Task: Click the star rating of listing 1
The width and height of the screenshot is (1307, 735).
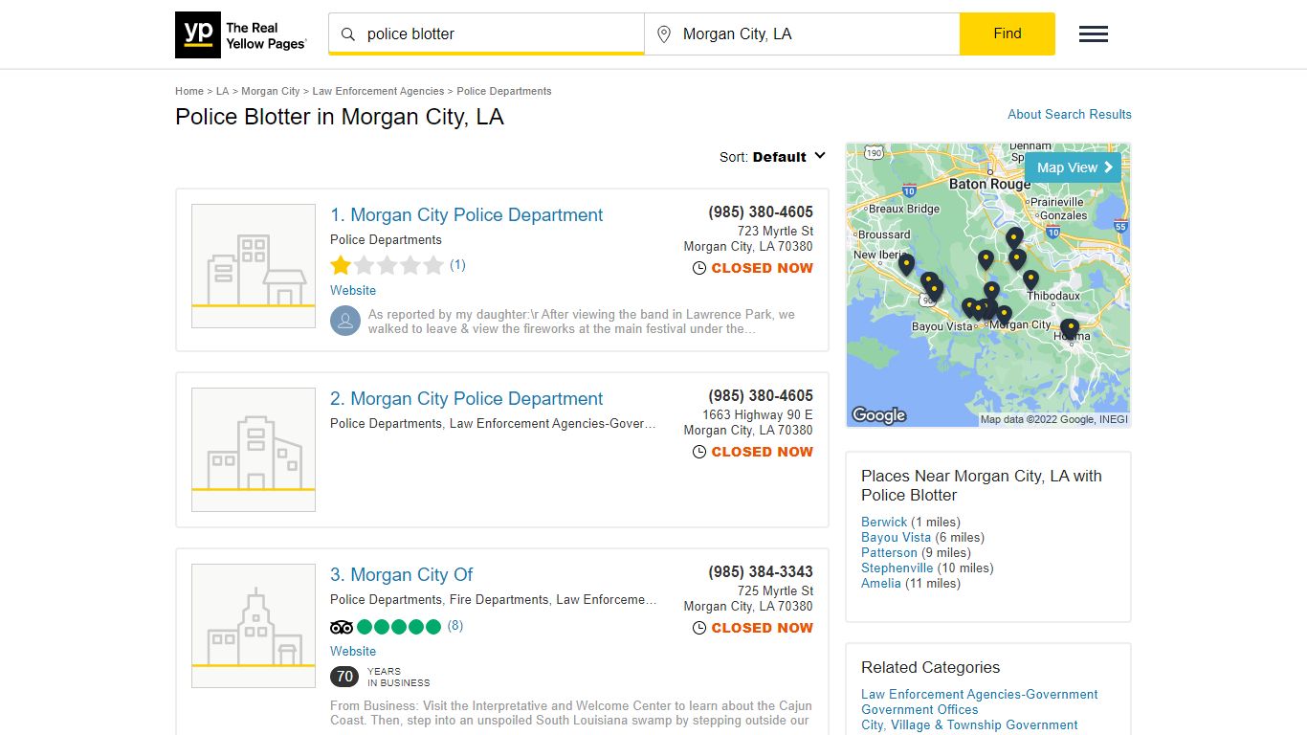Action: 387,265
